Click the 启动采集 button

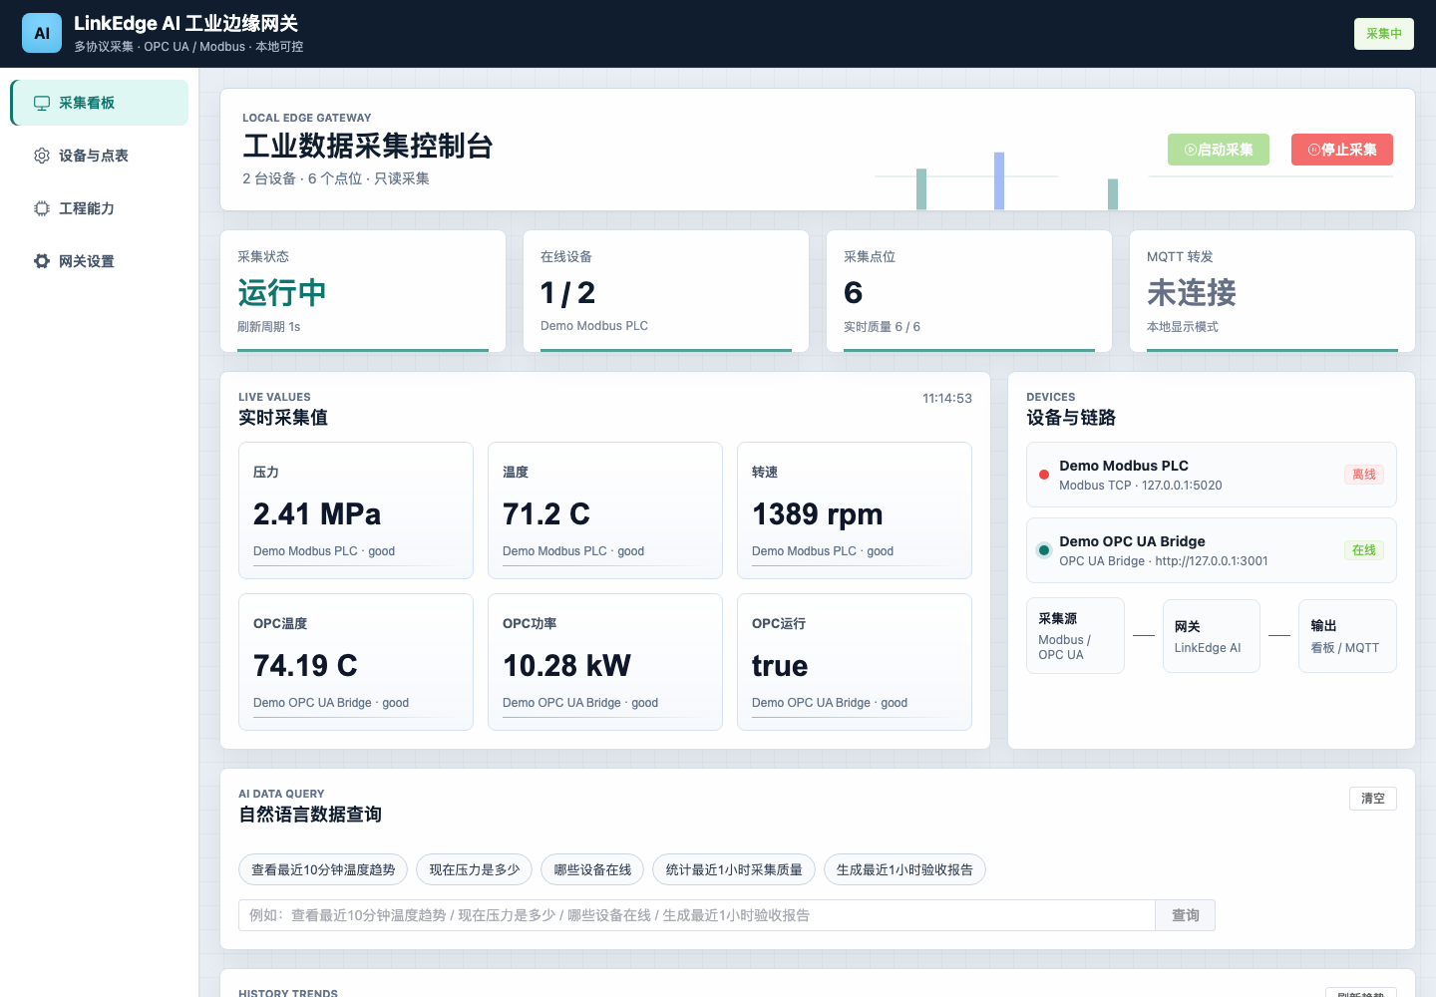(x=1219, y=150)
